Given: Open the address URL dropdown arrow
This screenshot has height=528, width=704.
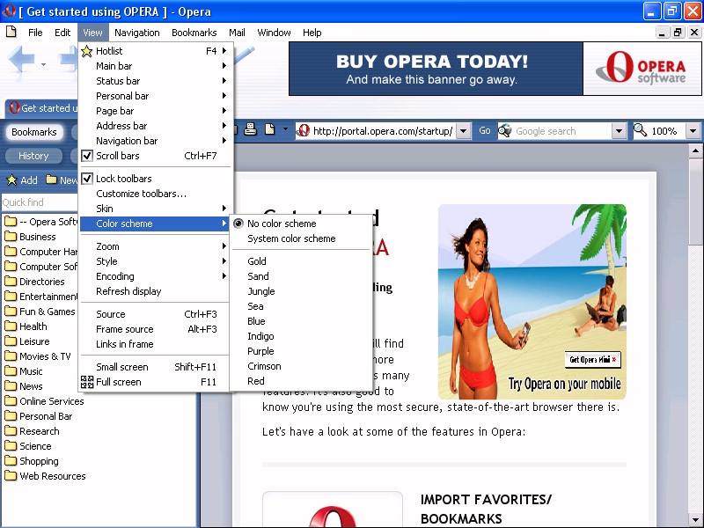Looking at the screenshot, I should 465,131.
